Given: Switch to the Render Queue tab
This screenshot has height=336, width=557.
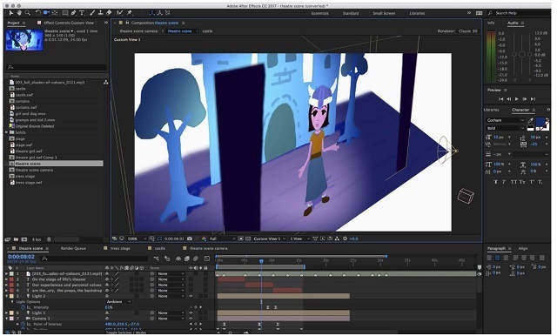Looking at the screenshot, I should [x=73, y=248].
